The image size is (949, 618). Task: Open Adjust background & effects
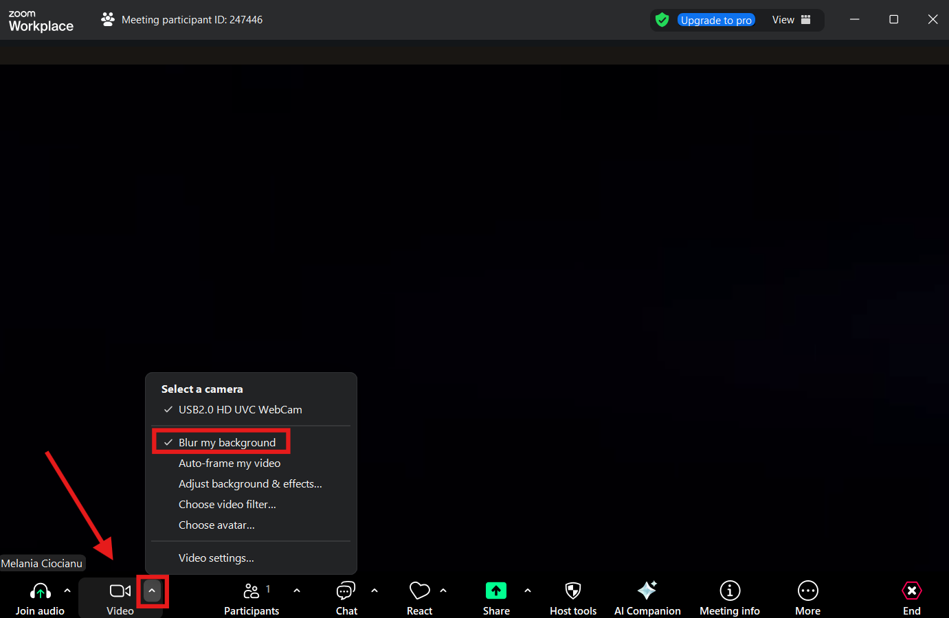[x=250, y=484]
